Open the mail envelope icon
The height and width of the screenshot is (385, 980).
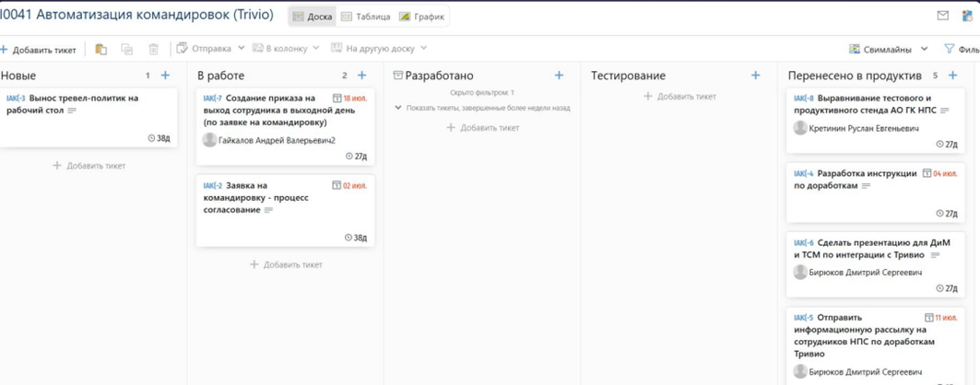tap(942, 16)
